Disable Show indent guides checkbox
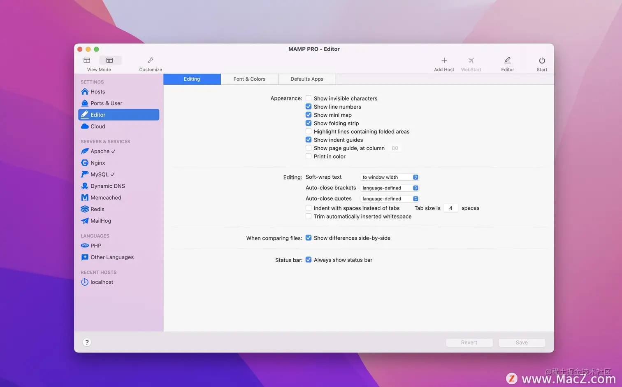This screenshot has height=387, width=622. pyautogui.click(x=309, y=140)
